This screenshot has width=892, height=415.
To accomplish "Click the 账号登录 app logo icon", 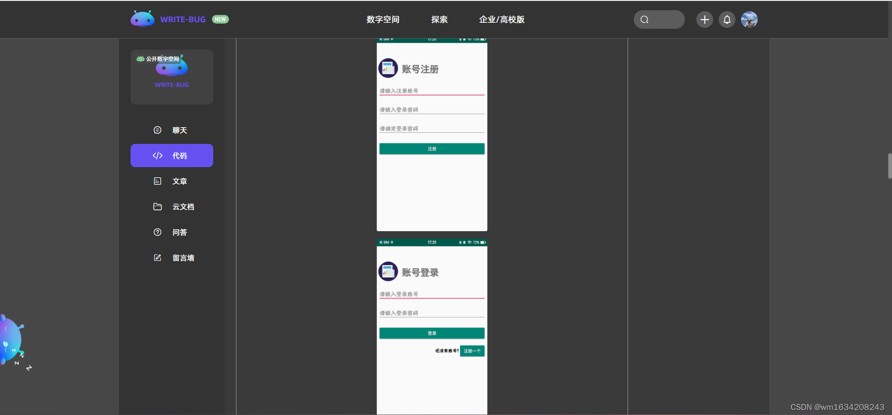I will (x=388, y=272).
